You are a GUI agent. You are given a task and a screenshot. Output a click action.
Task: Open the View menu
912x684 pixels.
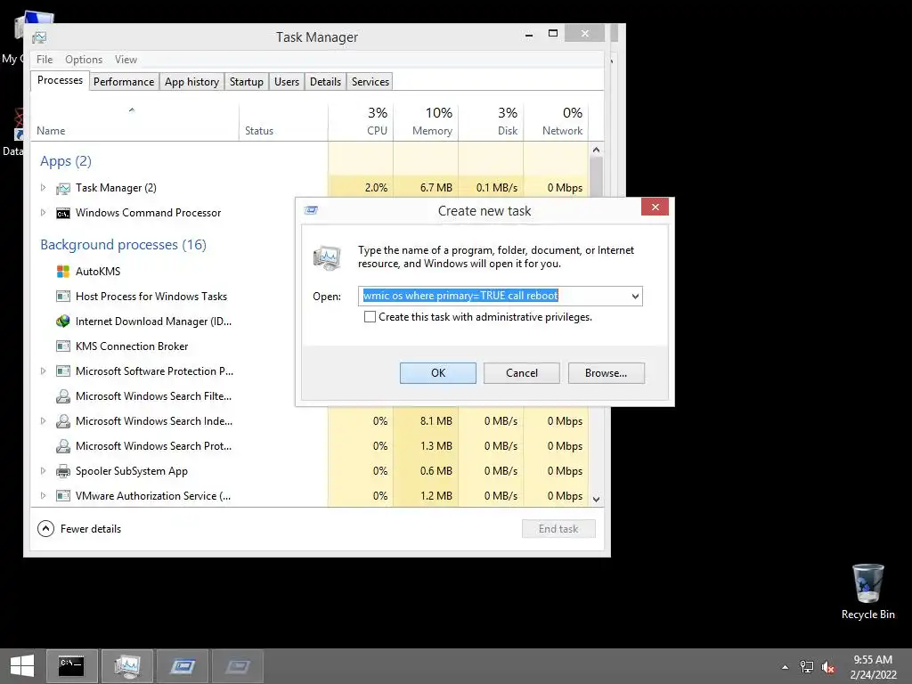[x=126, y=60]
